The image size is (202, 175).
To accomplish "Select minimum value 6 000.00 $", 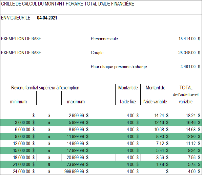I will pos(25,129).
